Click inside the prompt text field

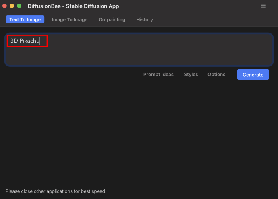pos(139,50)
